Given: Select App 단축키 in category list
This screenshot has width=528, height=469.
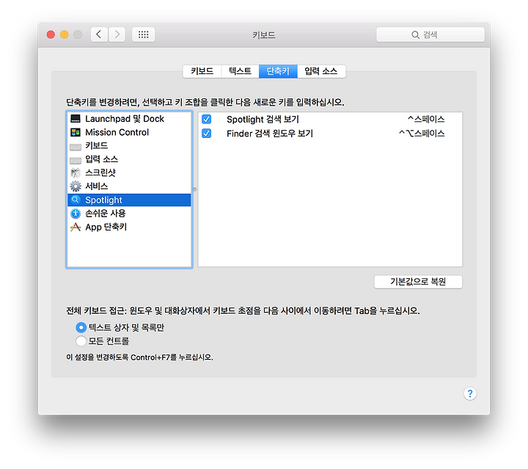Looking at the screenshot, I should click(x=129, y=227).
